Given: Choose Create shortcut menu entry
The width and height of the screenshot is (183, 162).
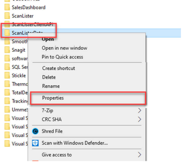Looking at the screenshot, I should click(x=58, y=68).
